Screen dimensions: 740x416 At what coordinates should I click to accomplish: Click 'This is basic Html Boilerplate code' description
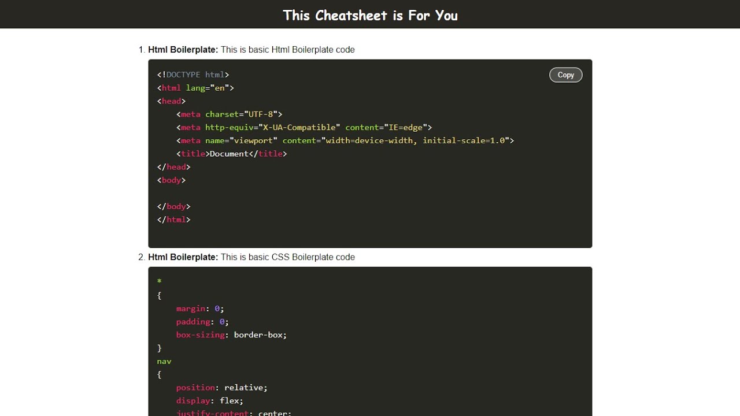(x=287, y=50)
